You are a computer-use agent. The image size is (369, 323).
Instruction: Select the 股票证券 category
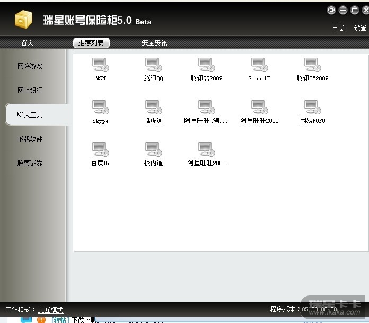[x=30, y=163]
